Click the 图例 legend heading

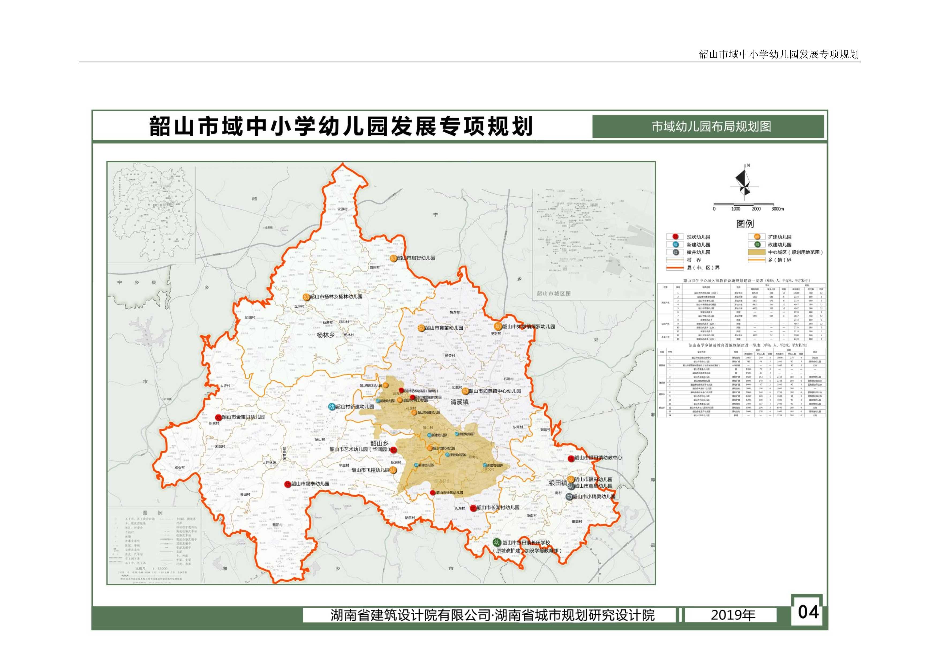pos(745,224)
